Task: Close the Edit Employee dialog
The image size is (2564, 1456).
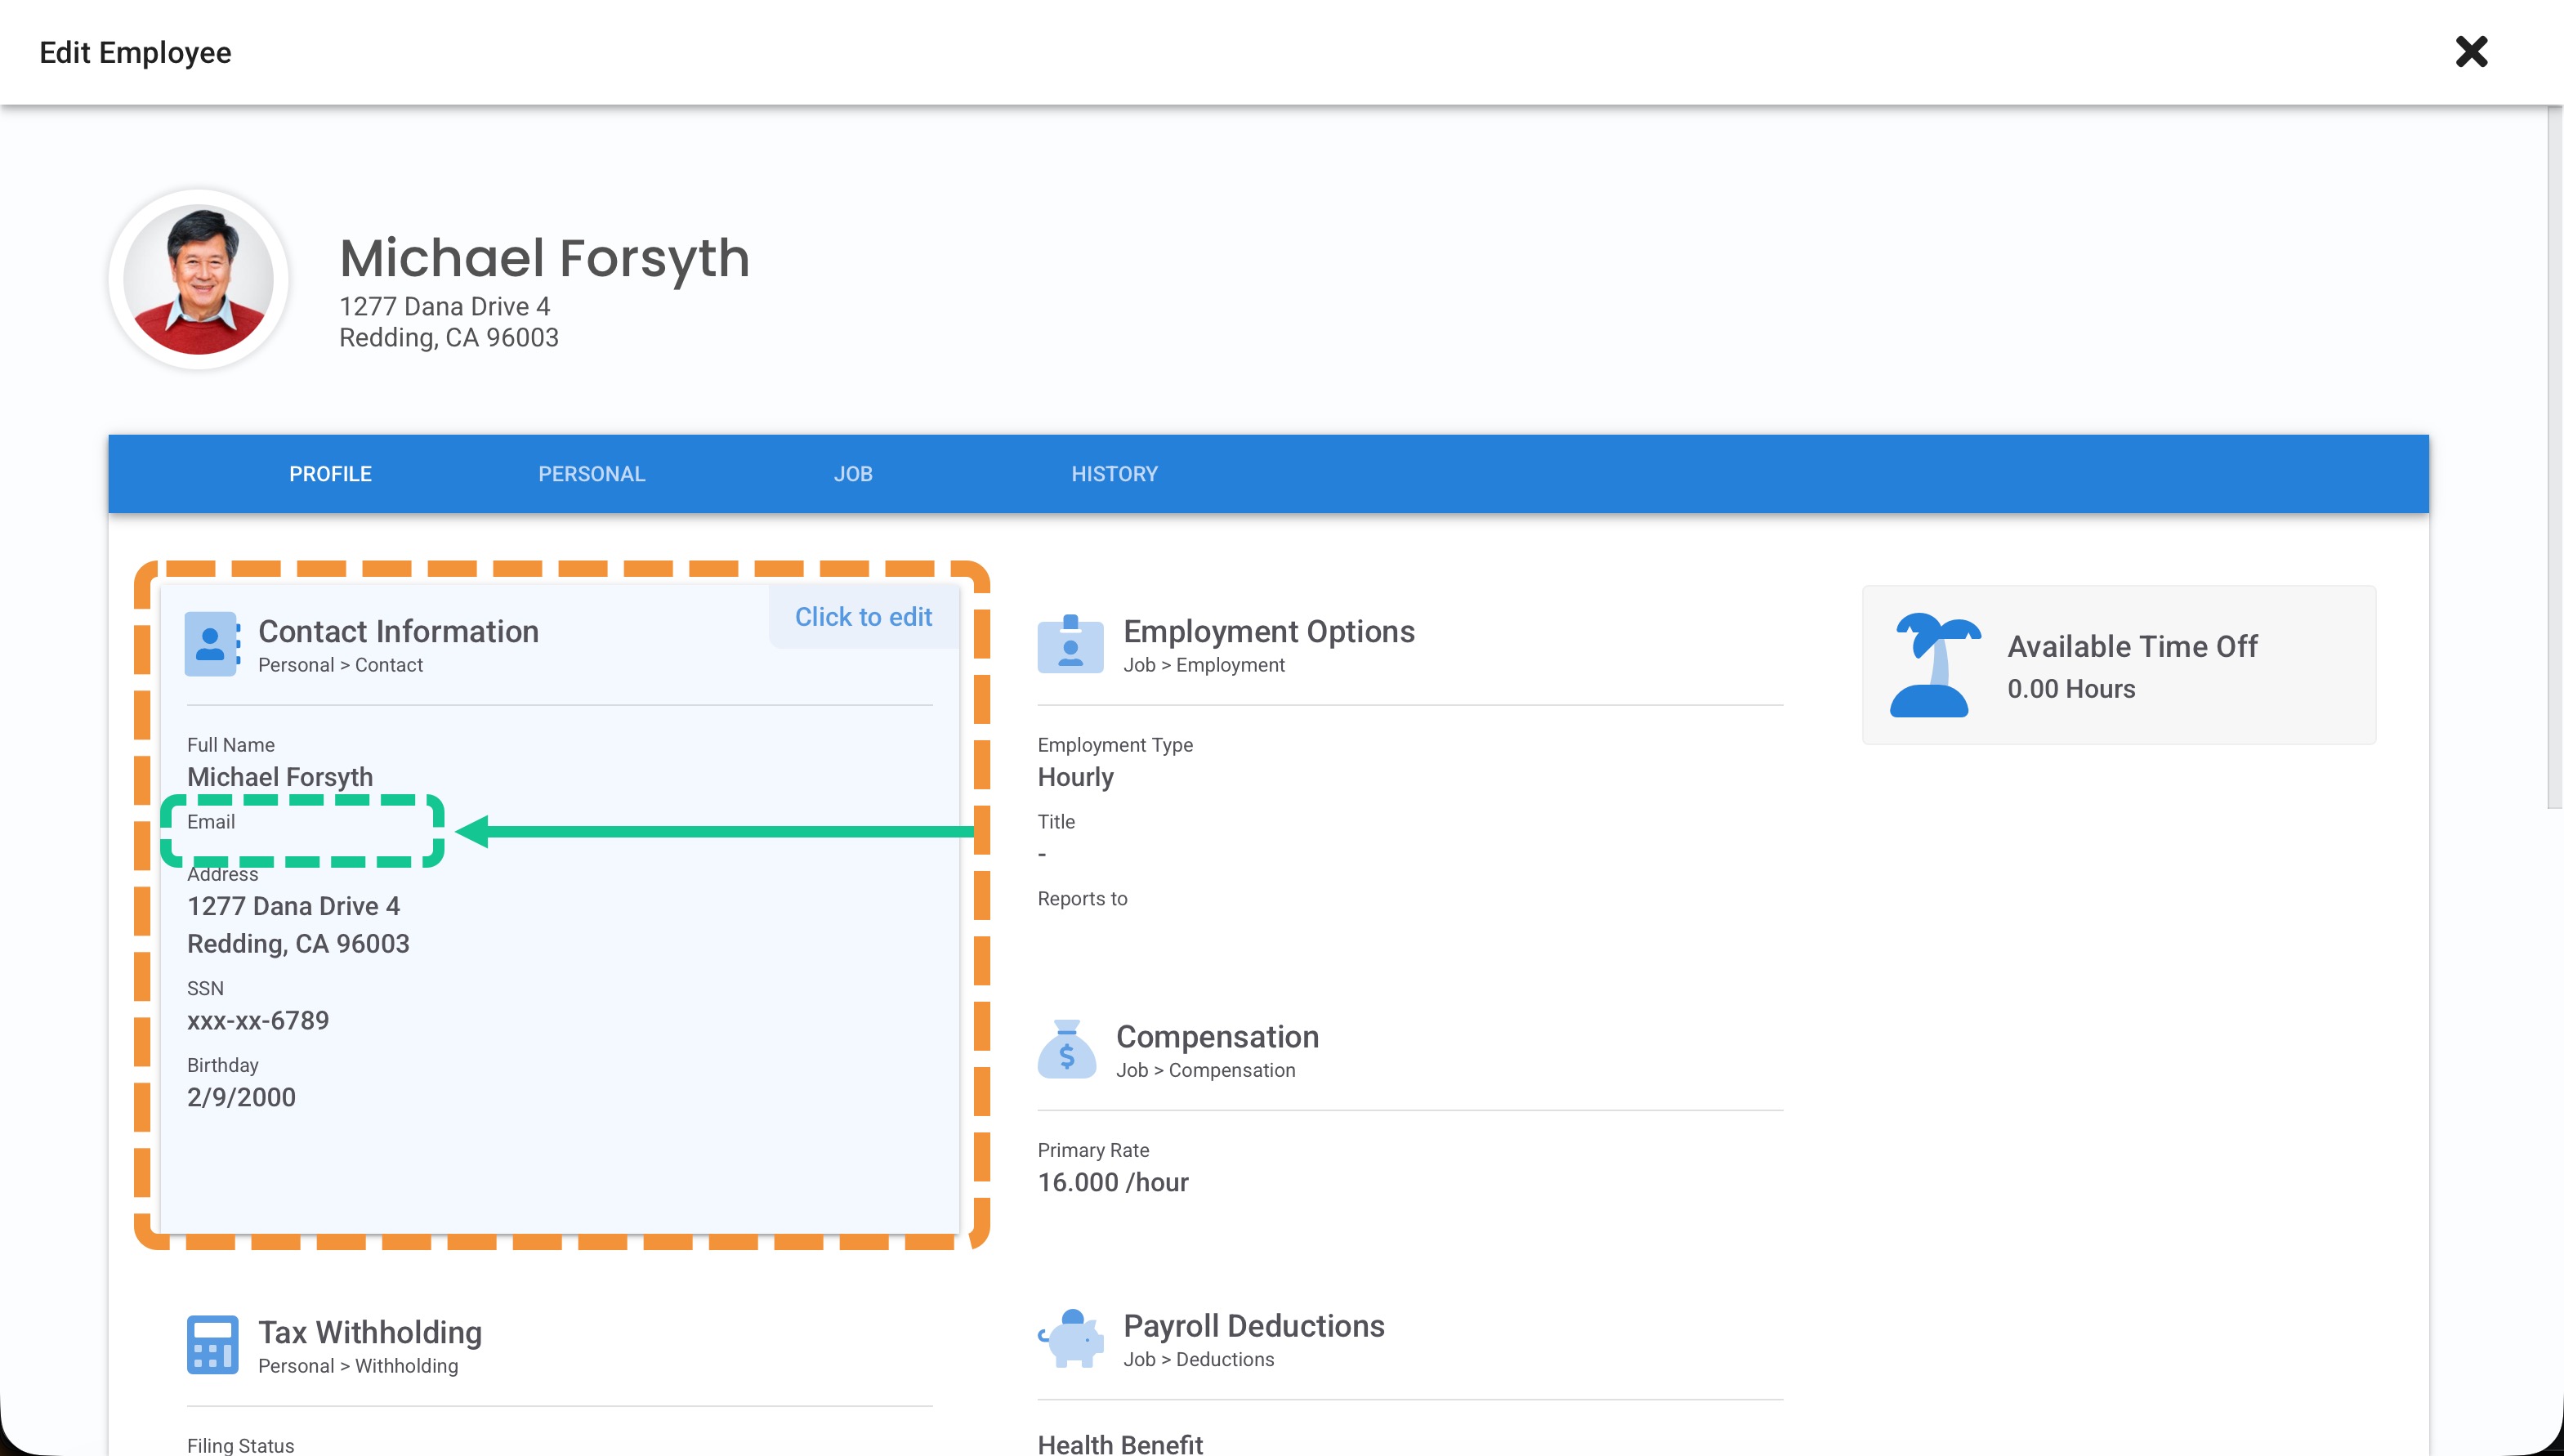Action: (x=2470, y=52)
